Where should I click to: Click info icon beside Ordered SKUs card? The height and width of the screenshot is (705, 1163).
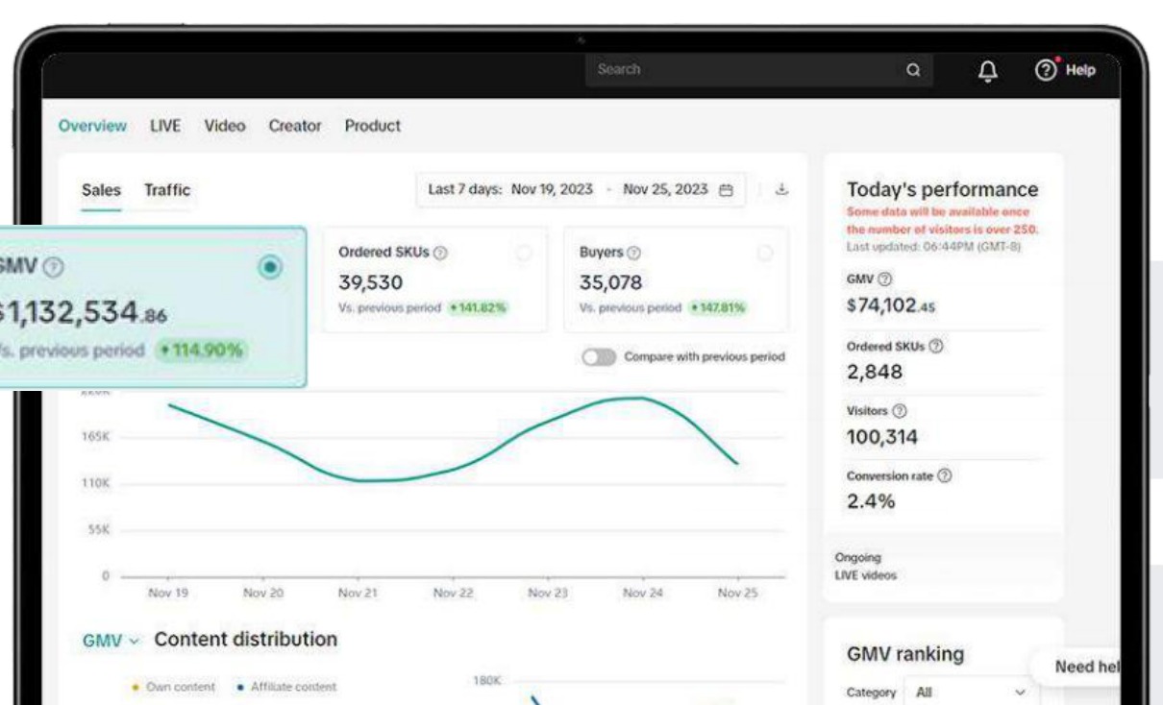[x=440, y=252]
